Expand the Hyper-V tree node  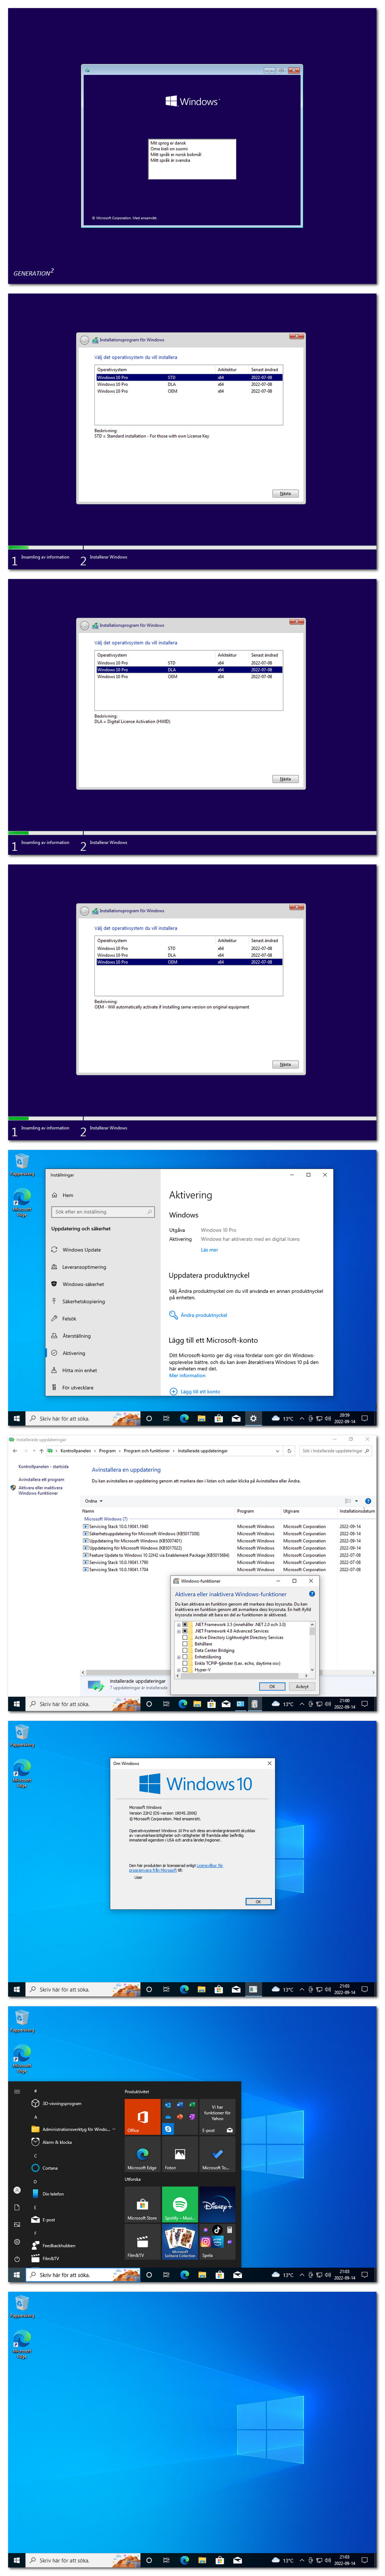pos(179,1670)
